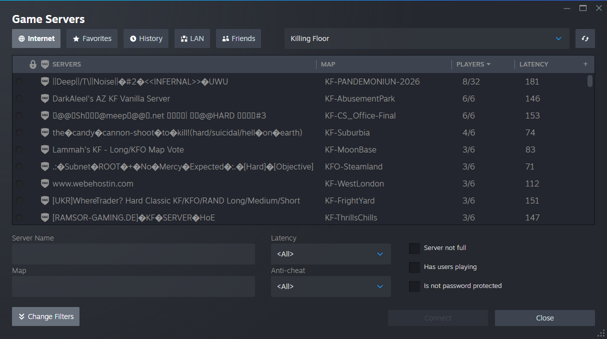Check Is not password protected
This screenshot has height=339, width=607.
click(414, 286)
